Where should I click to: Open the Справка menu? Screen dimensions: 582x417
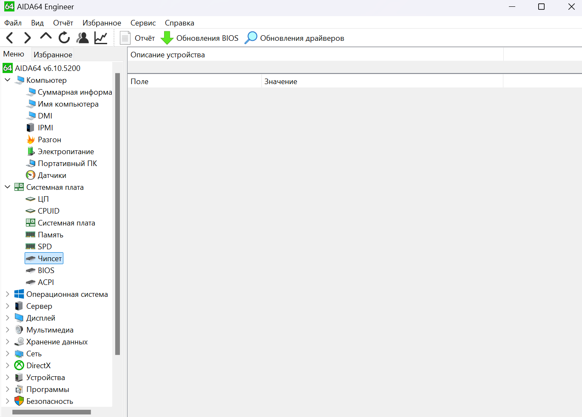[179, 23]
